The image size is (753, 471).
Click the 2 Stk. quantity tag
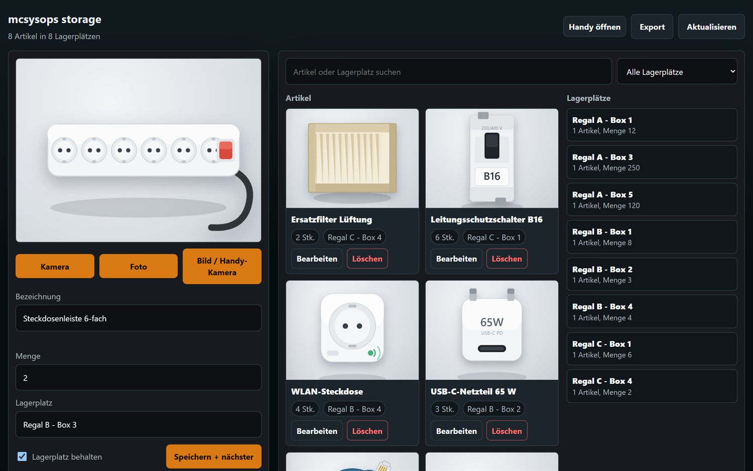point(305,238)
